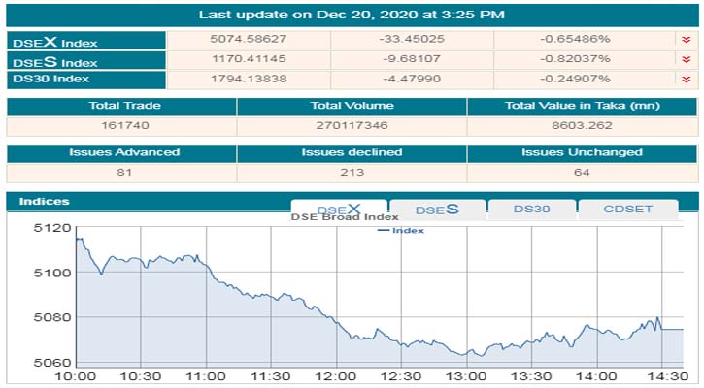Screen dimensions: 704x388
Task: Click the Issues declined count 213
Action: tap(352, 173)
